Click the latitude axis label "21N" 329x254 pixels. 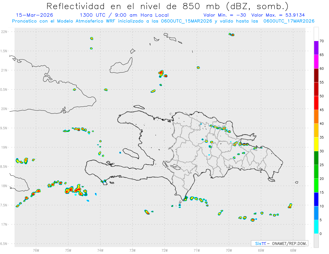click(5, 70)
